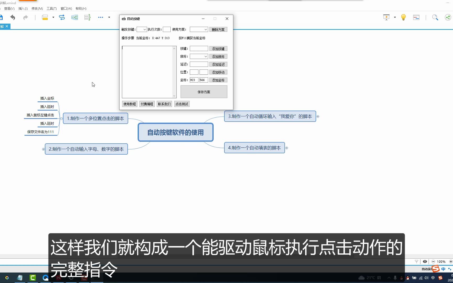
Task: Click the 添加按键 button
Action: tap(218, 49)
